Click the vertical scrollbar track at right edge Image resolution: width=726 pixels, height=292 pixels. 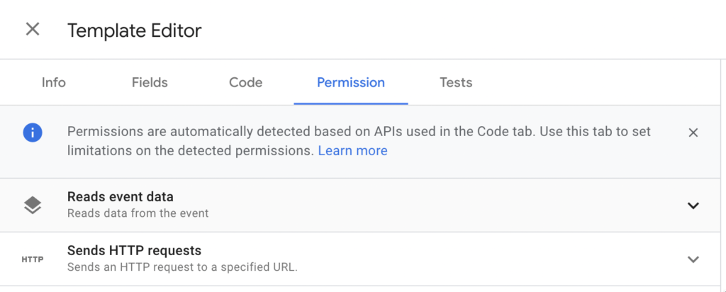[x=723, y=176]
